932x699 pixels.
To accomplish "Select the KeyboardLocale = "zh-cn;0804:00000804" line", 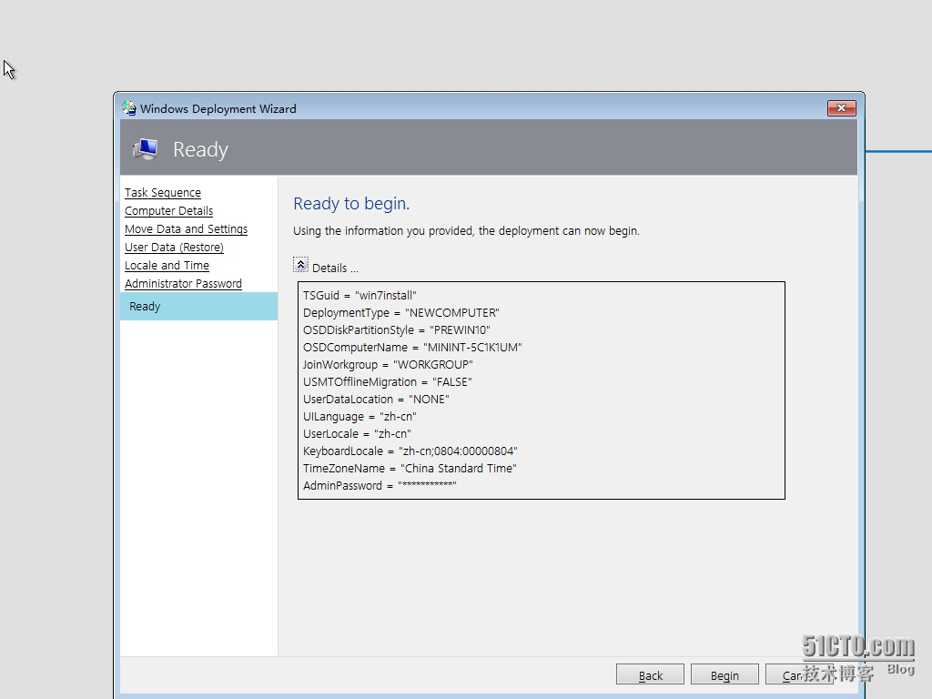I will pyautogui.click(x=410, y=451).
